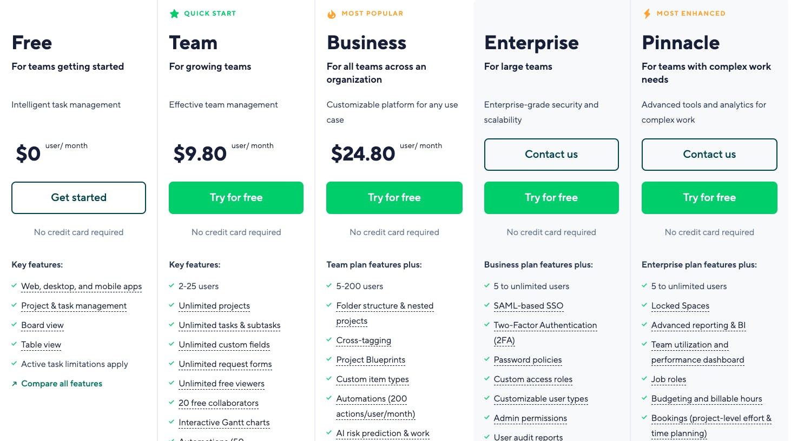Open the Advanced reporting & BI link
Image resolution: width=791 pixels, height=441 pixels.
click(698, 325)
